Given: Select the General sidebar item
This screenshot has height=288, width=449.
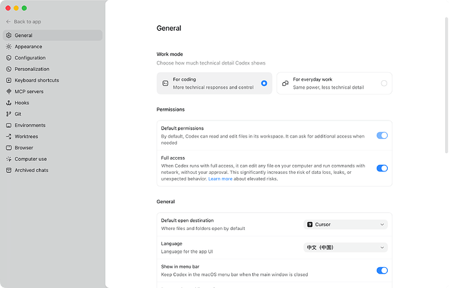Looking at the screenshot, I should coord(53,35).
